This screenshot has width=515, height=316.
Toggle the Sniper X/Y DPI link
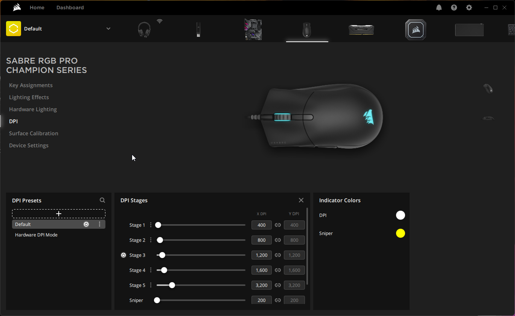click(278, 300)
